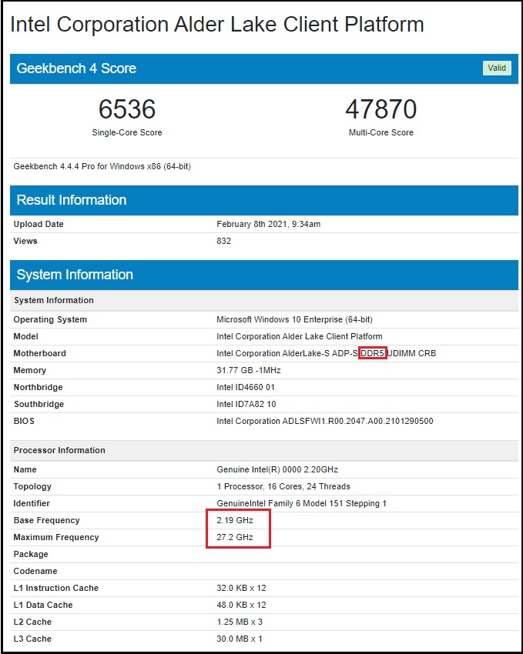Select L1 Instruction Cache value 32.0 KB x 12
523x654 pixels.
pyautogui.click(x=241, y=588)
